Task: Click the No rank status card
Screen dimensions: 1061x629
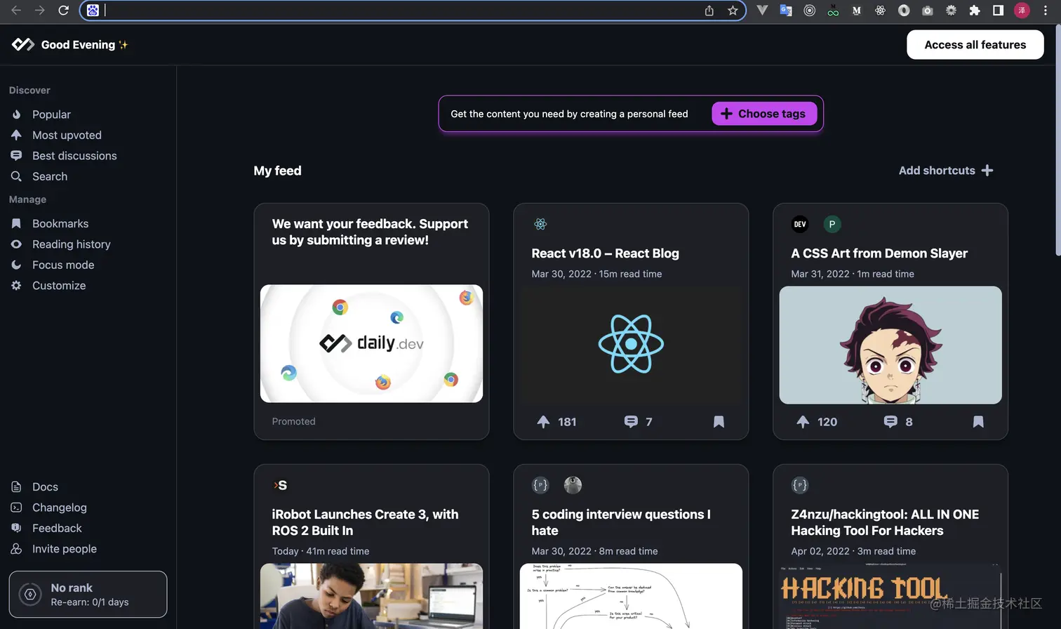Action: 88,595
